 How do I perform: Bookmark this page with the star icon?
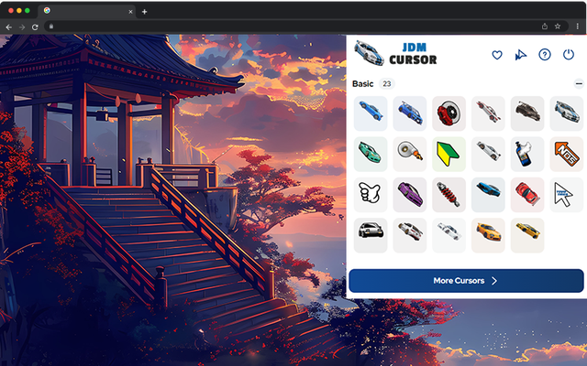pos(558,27)
